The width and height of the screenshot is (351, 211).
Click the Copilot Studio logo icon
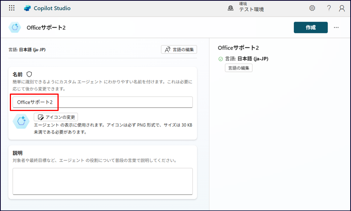27,8
